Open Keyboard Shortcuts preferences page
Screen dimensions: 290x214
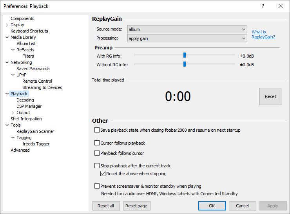pos(29,31)
